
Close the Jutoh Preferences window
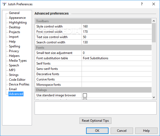pyautogui.click(x=154, y=4)
